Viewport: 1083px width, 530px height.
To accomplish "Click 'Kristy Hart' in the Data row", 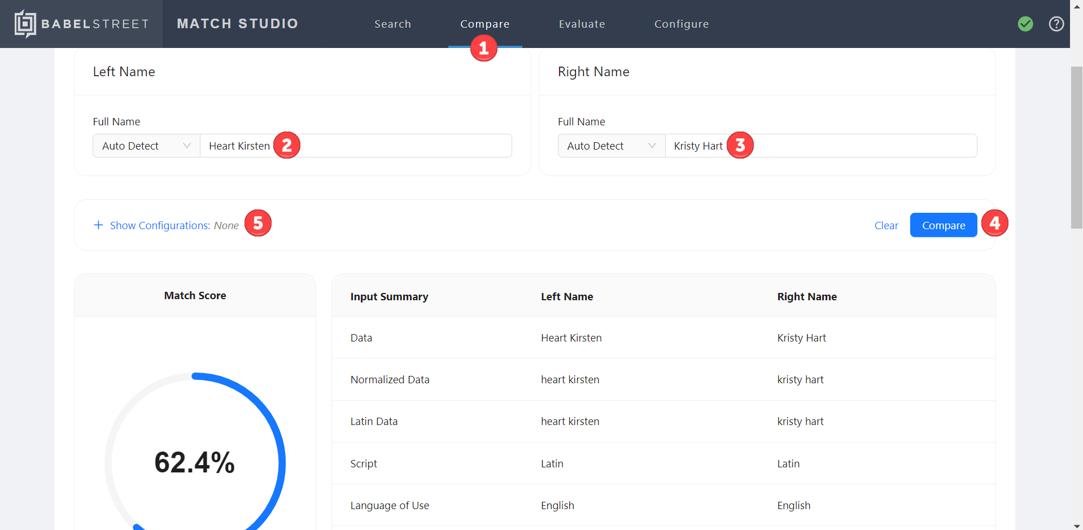I will pyautogui.click(x=802, y=338).
